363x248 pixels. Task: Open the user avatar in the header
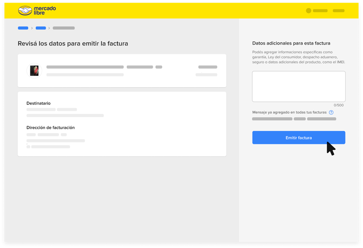pyautogui.click(x=309, y=11)
